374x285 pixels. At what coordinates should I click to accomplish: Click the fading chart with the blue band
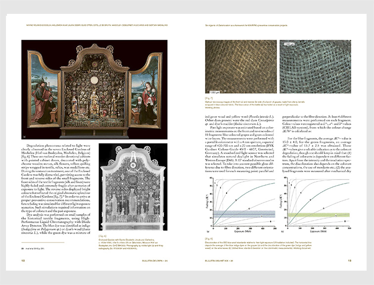click(x=241, y=205)
